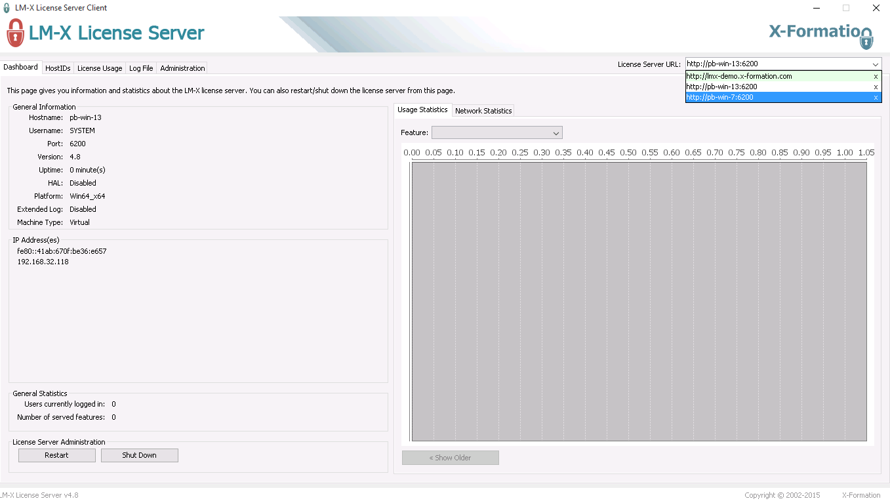Click the Number of served features label
This screenshot has width=890, height=501.
click(61, 417)
